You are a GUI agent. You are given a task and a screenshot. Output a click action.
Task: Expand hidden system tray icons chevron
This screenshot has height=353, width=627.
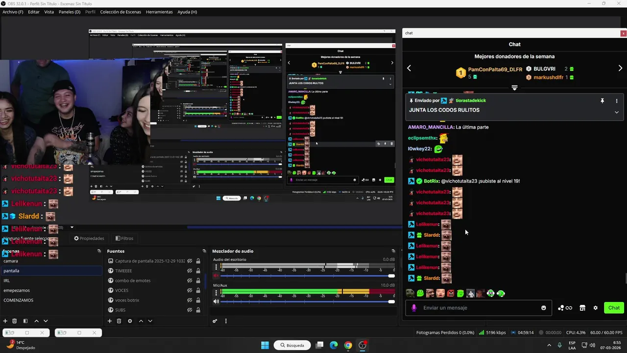click(549, 345)
